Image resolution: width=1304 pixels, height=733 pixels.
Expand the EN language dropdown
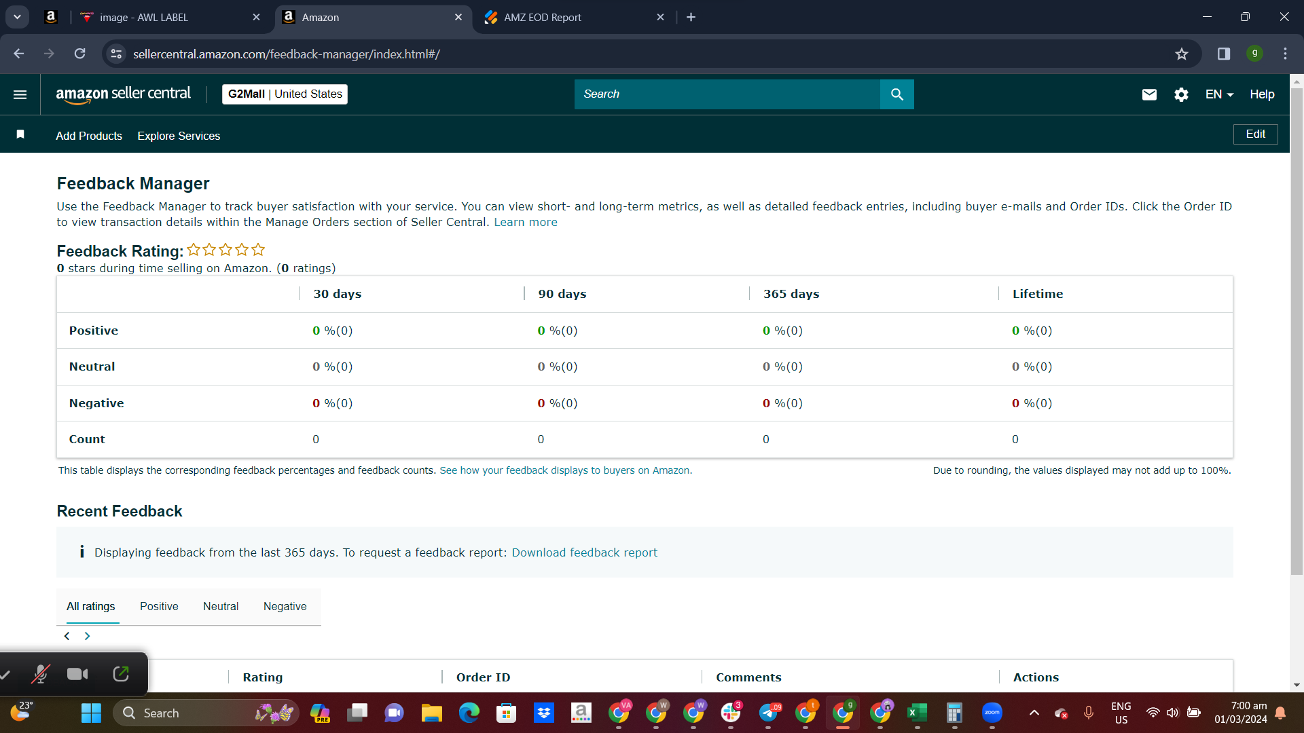pos(1219,94)
